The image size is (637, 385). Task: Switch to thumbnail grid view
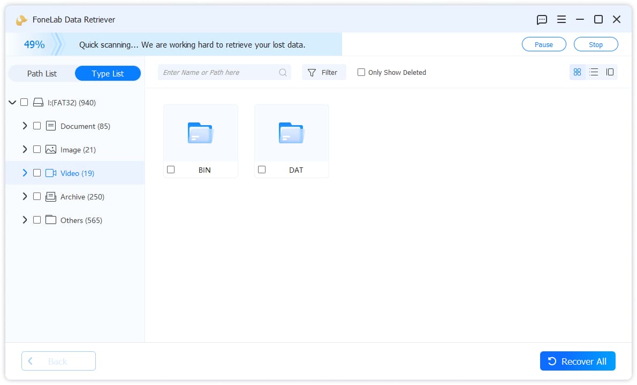[577, 72]
